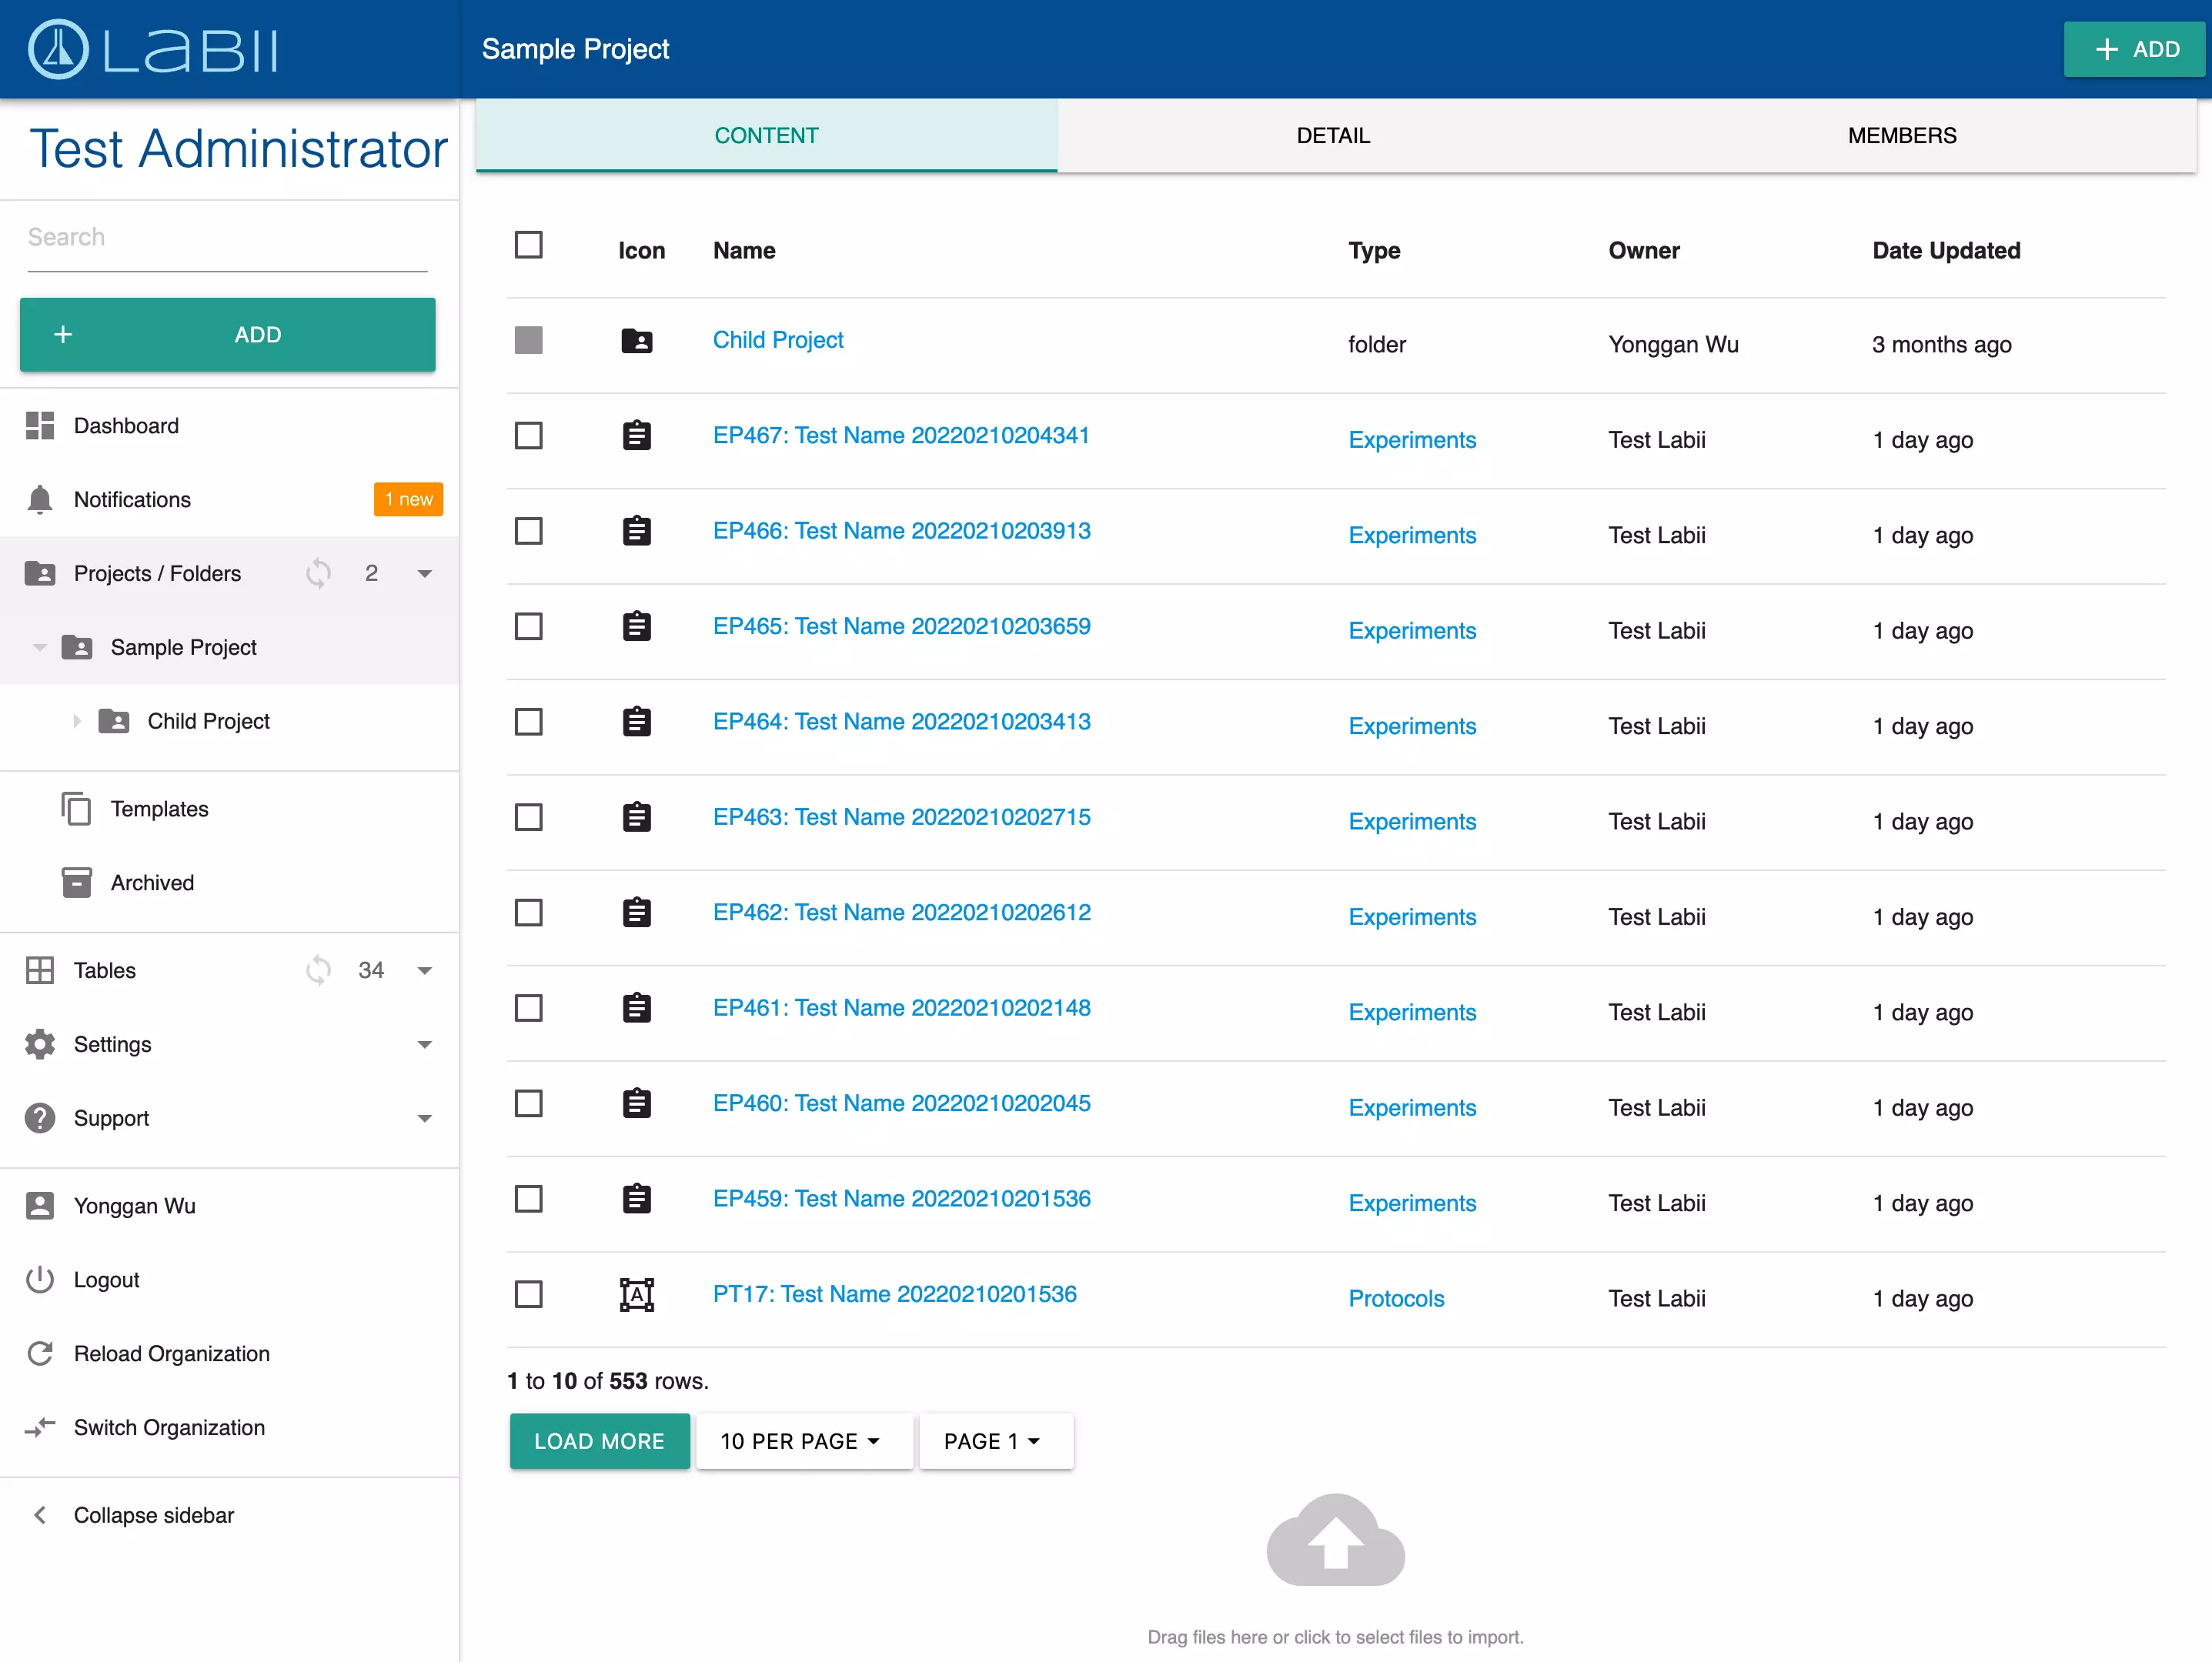Open the 10 PER PAGE dropdown
The width and height of the screenshot is (2212, 1662).
(804, 1440)
